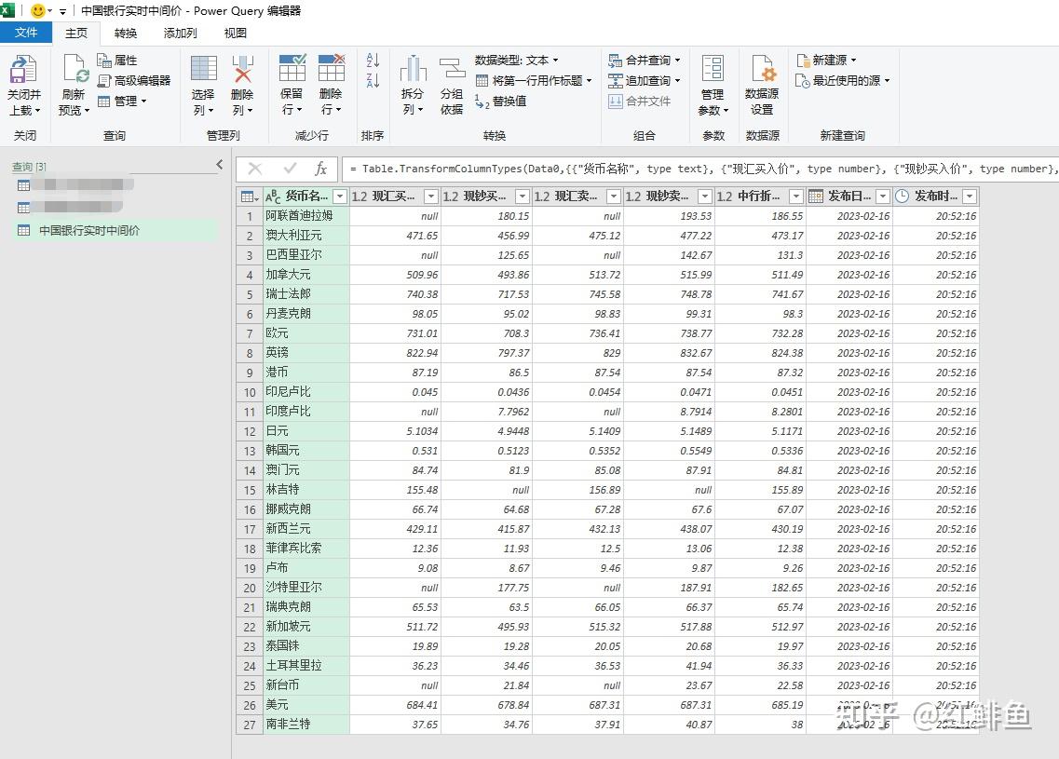Viewport: 1059px width, 759px height.
Task: Click the 澳大利亚元 cell
Action: 305,236
